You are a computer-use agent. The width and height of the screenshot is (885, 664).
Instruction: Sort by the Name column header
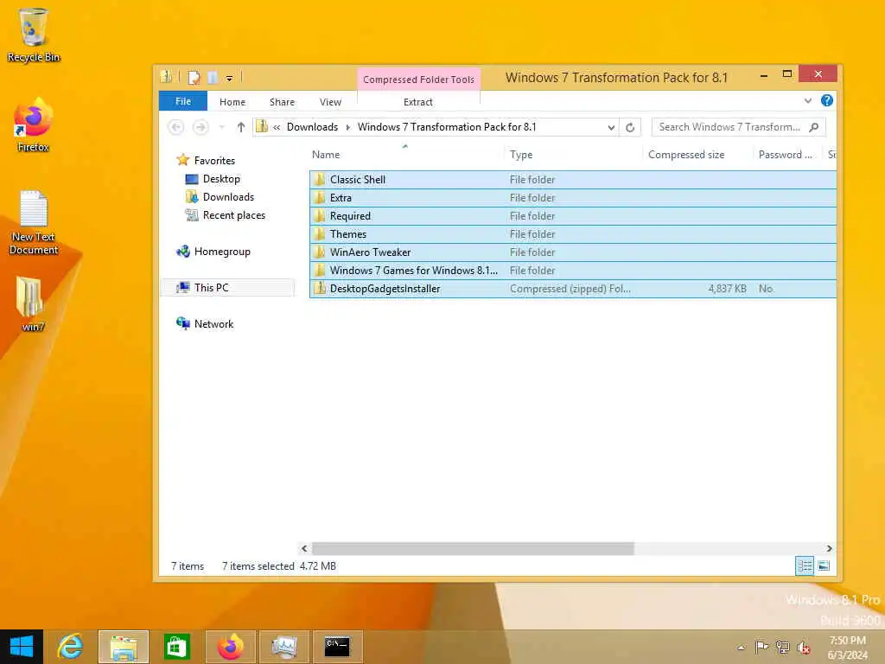[x=405, y=154]
